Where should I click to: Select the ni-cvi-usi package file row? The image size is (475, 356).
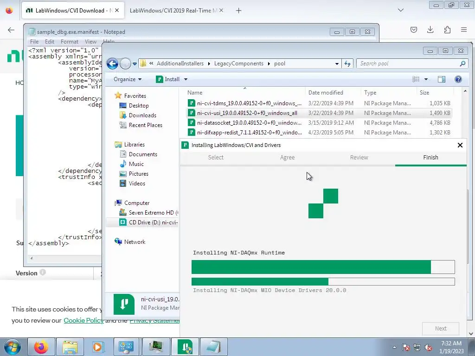tap(319, 113)
